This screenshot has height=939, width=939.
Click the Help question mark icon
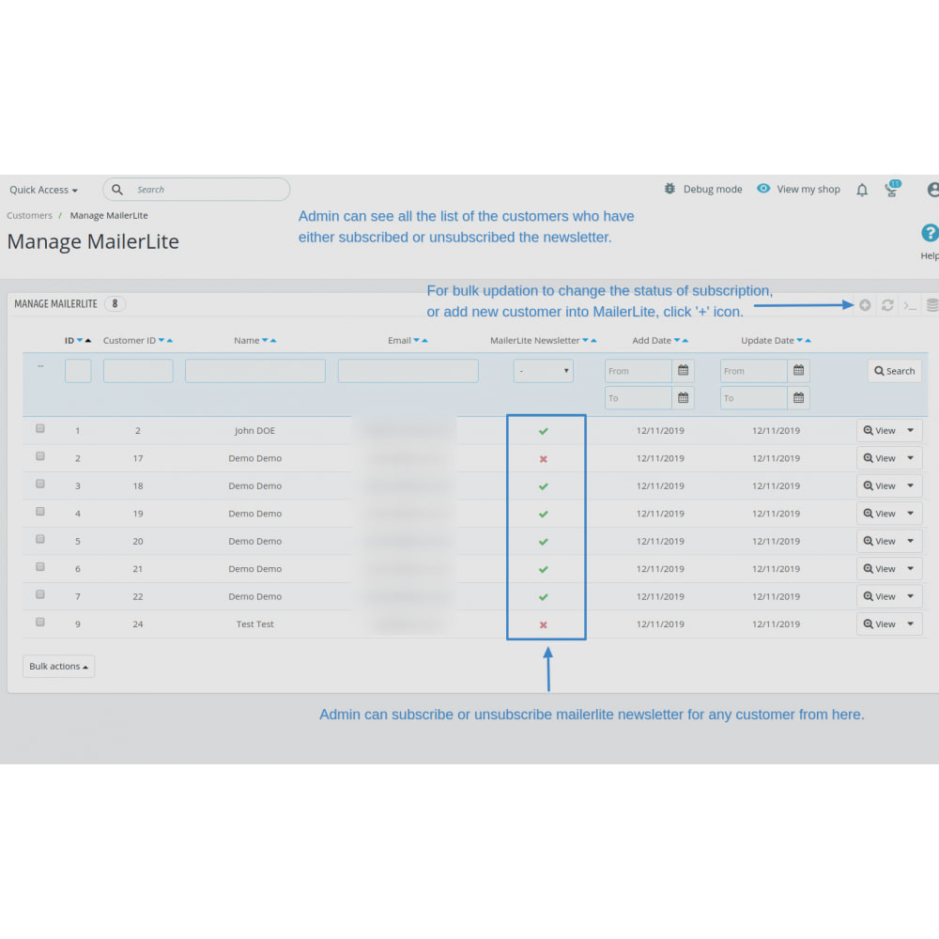(930, 233)
